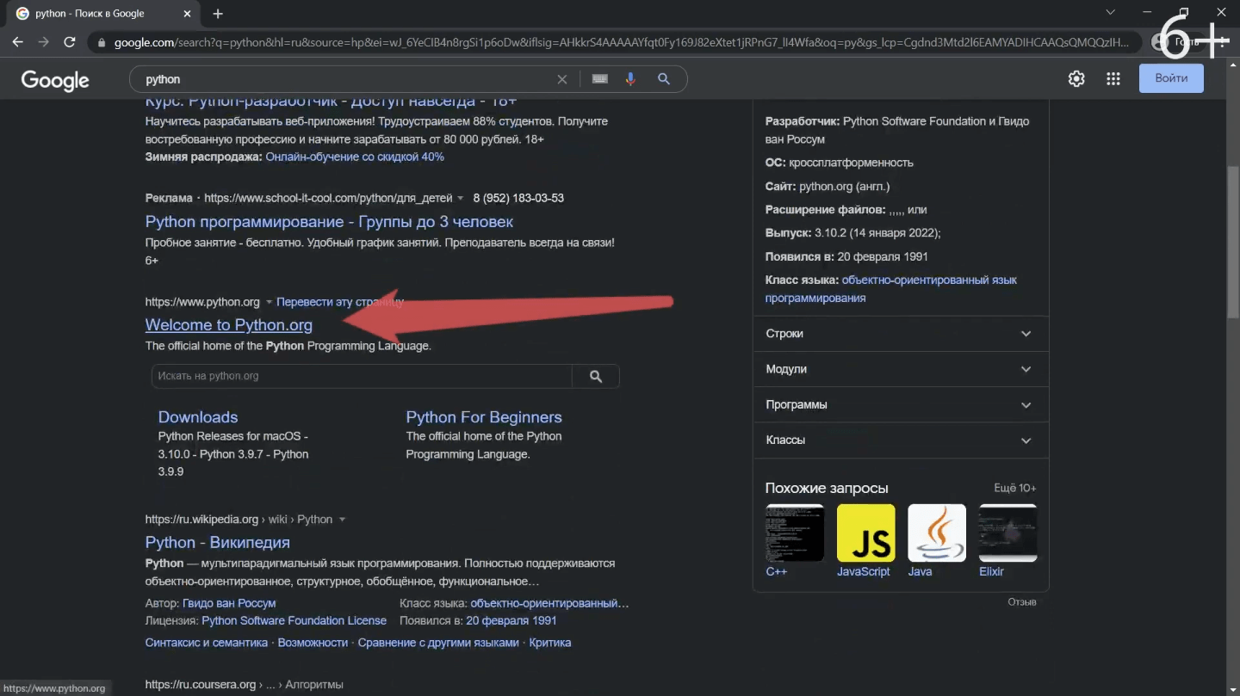Open Синтаксис и семантика sublink
The height and width of the screenshot is (696, 1240).
(207, 643)
